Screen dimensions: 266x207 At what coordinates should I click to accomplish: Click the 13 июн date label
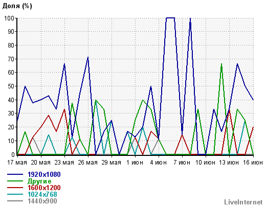click(229, 163)
